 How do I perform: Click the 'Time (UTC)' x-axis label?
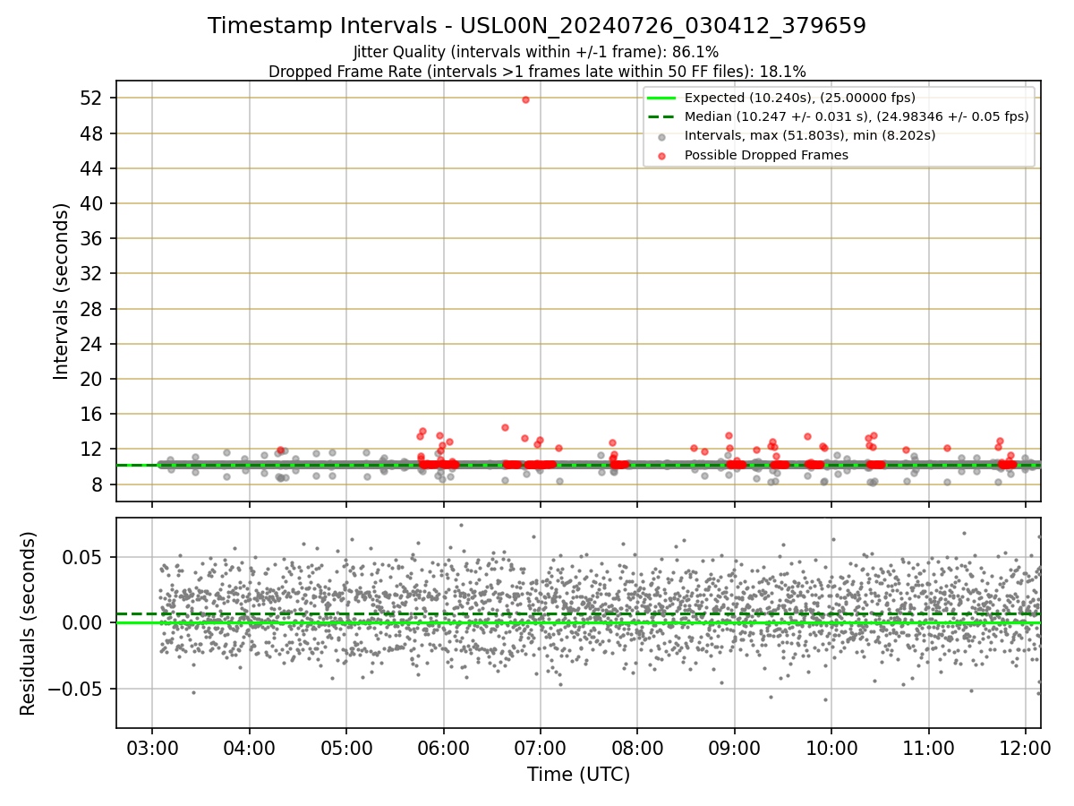click(578, 775)
